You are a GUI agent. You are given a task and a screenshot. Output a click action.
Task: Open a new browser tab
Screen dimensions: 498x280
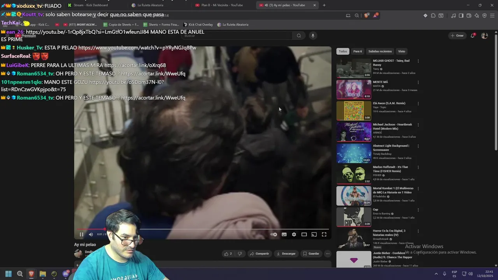[x=324, y=5]
